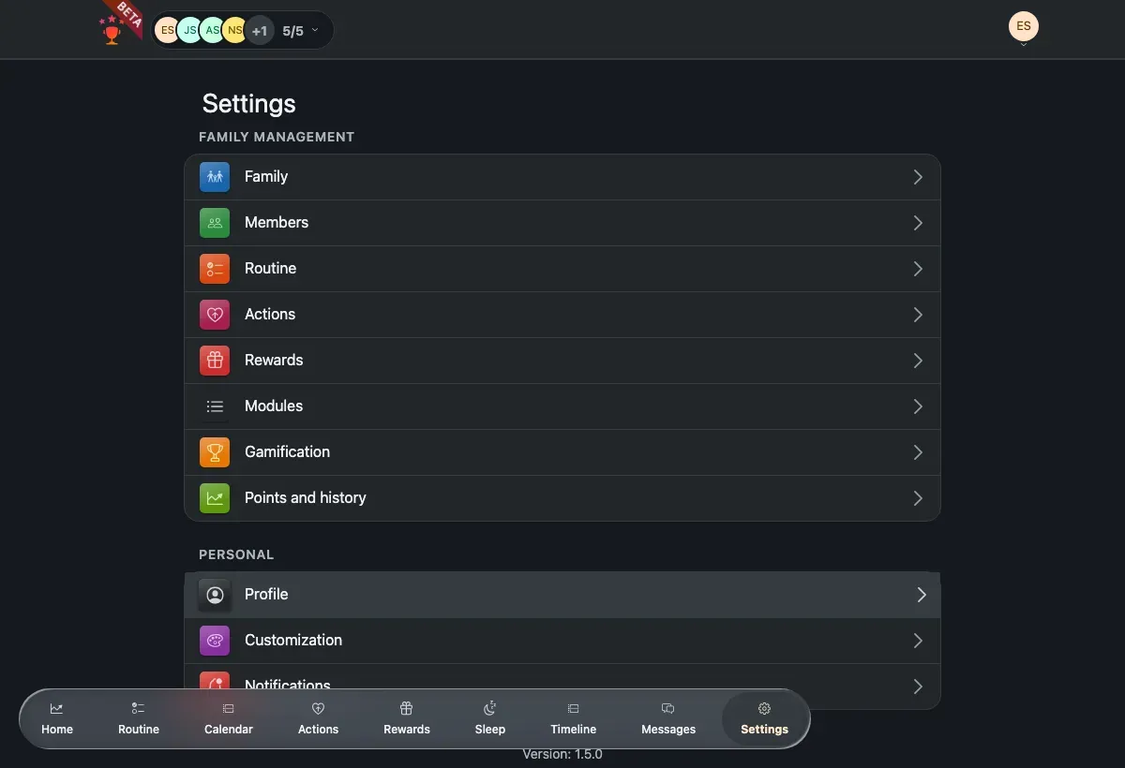Click the red Notifications icon

tap(215, 682)
